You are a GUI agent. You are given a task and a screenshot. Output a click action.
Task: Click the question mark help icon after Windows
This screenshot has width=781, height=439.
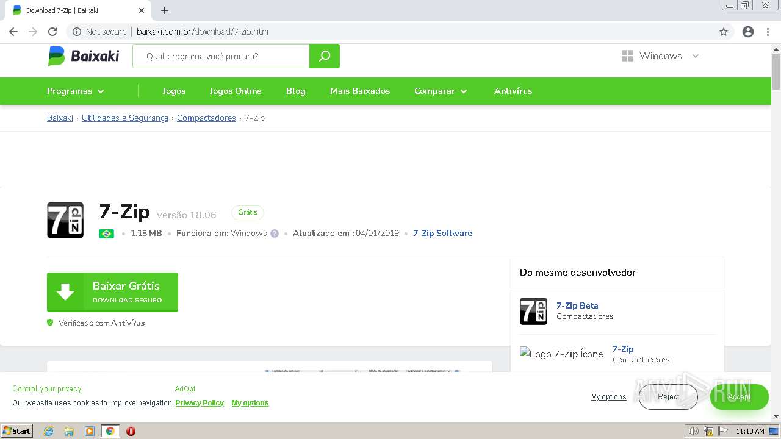(275, 234)
